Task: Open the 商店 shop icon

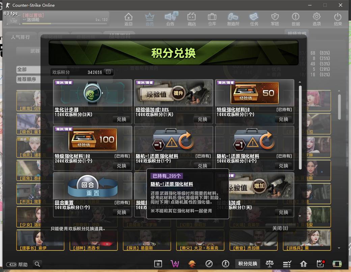Action: pos(191,19)
